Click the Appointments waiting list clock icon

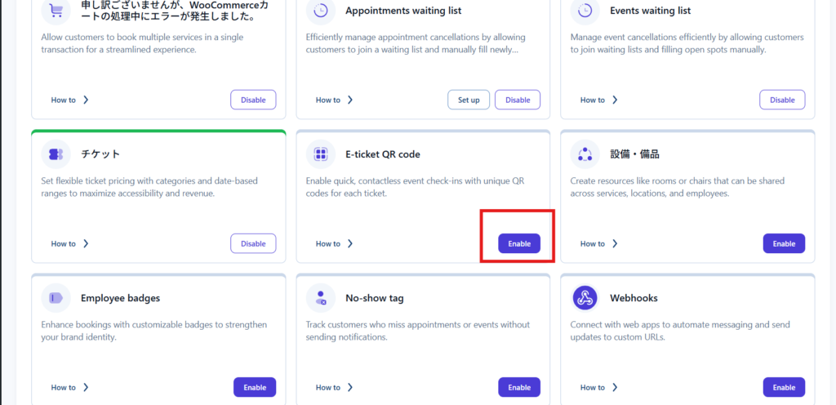[321, 11]
